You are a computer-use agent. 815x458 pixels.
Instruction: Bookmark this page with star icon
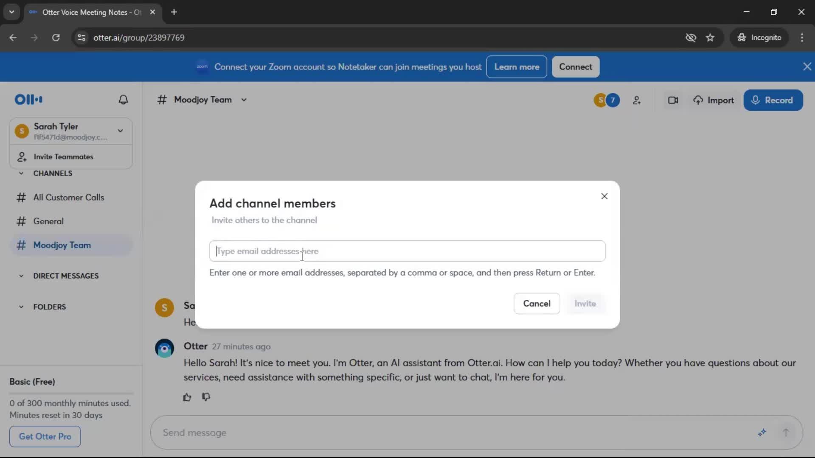pos(710,38)
